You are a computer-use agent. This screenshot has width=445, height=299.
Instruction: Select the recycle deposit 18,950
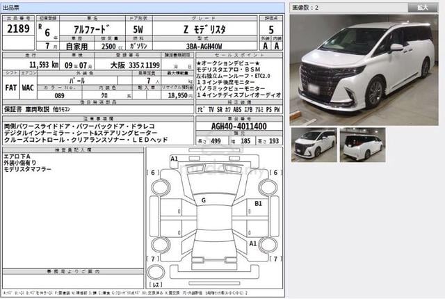tap(178, 95)
